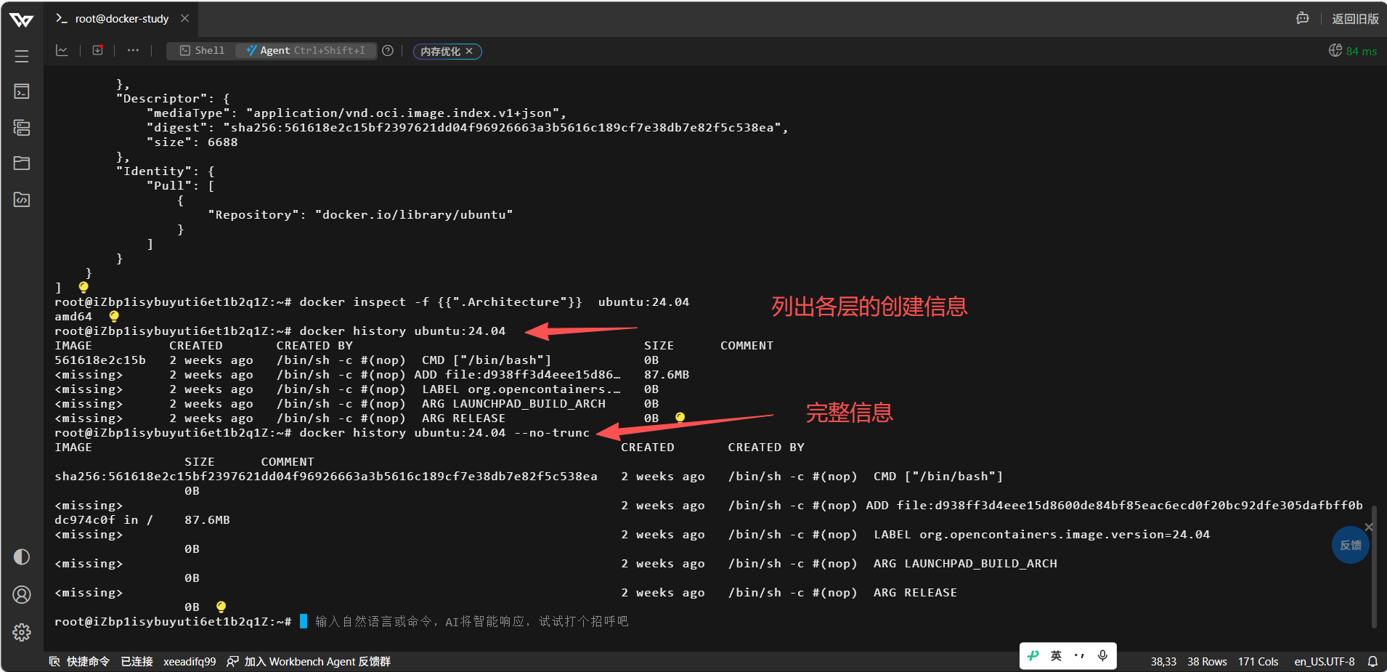
Task: Click the docker history ubuntu:24.04 command text
Action: 402,331
